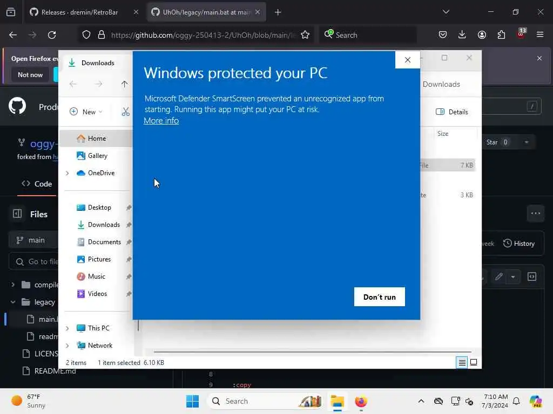This screenshot has height=414, width=553.
Task: Click the Explorer Up arrow button
Action: click(124, 84)
